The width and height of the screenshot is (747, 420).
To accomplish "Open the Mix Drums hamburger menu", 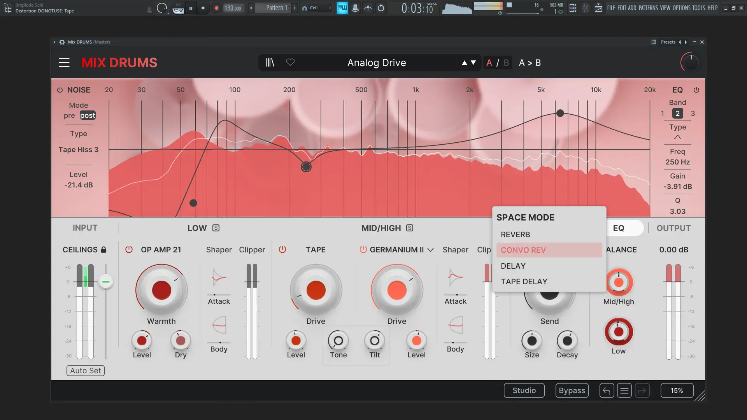I will point(64,63).
